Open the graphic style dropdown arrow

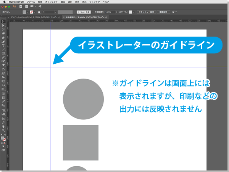[134, 12]
